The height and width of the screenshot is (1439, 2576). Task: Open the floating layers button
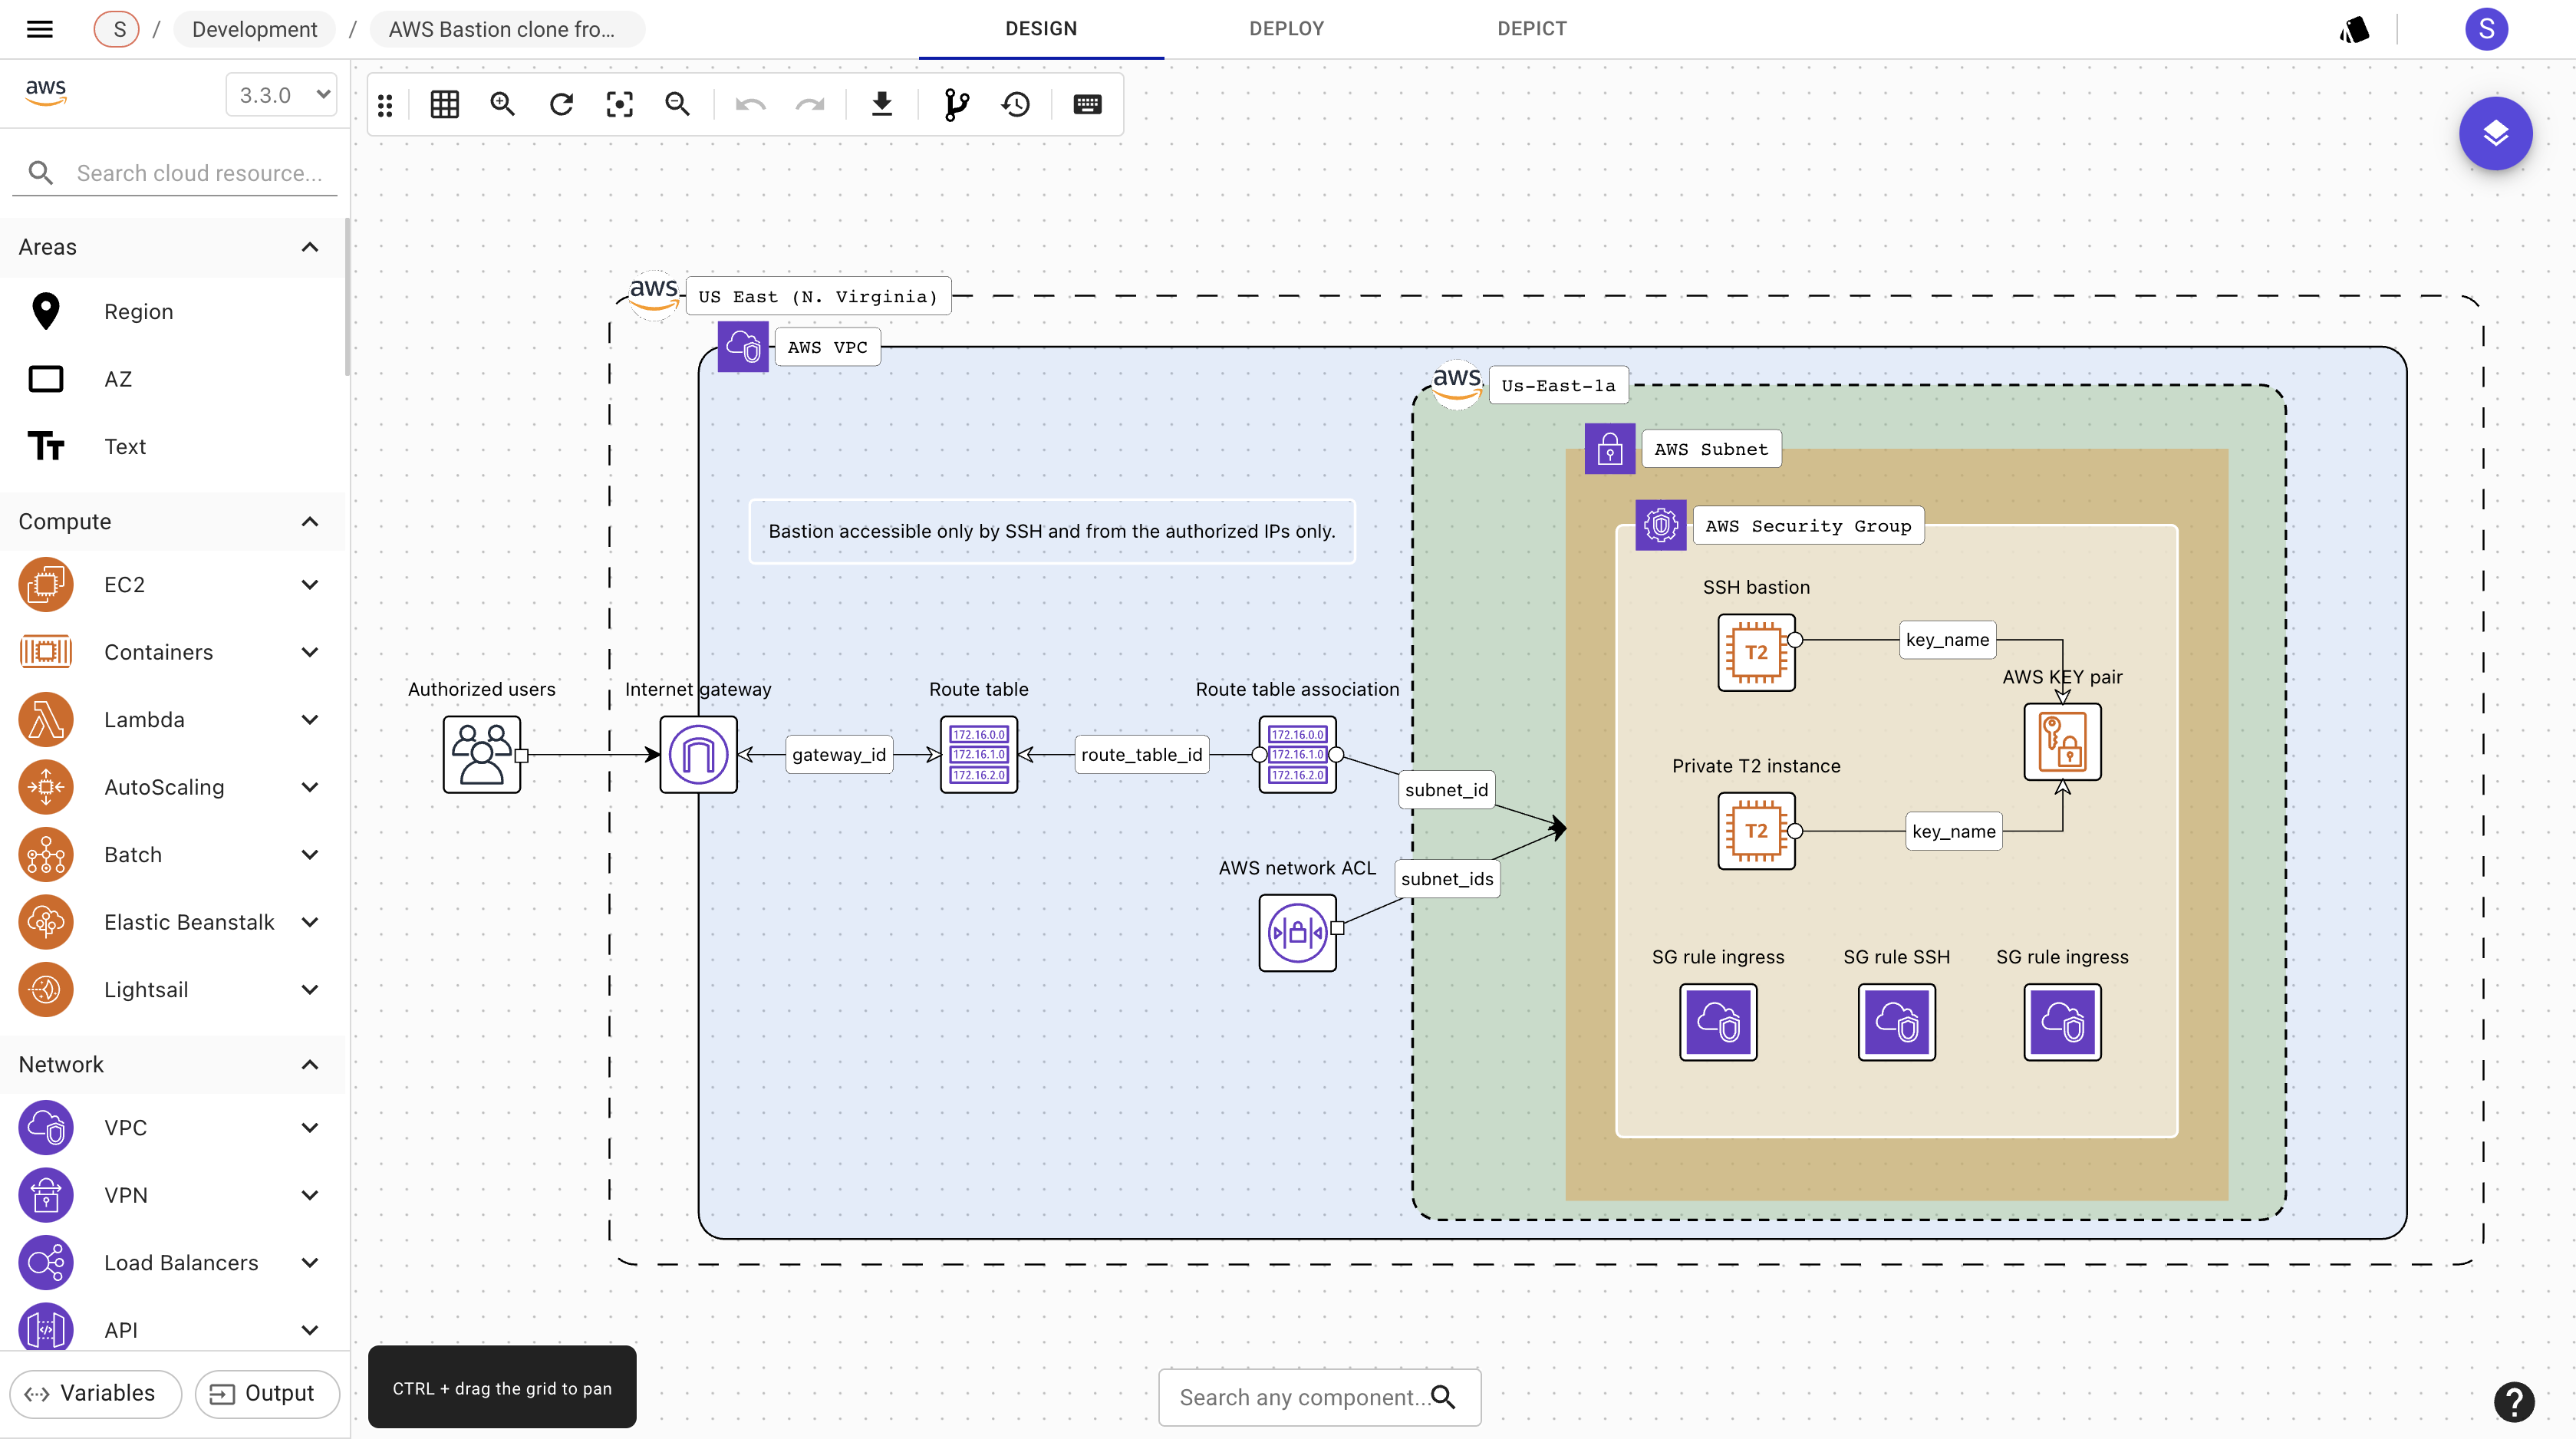click(2495, 133)
